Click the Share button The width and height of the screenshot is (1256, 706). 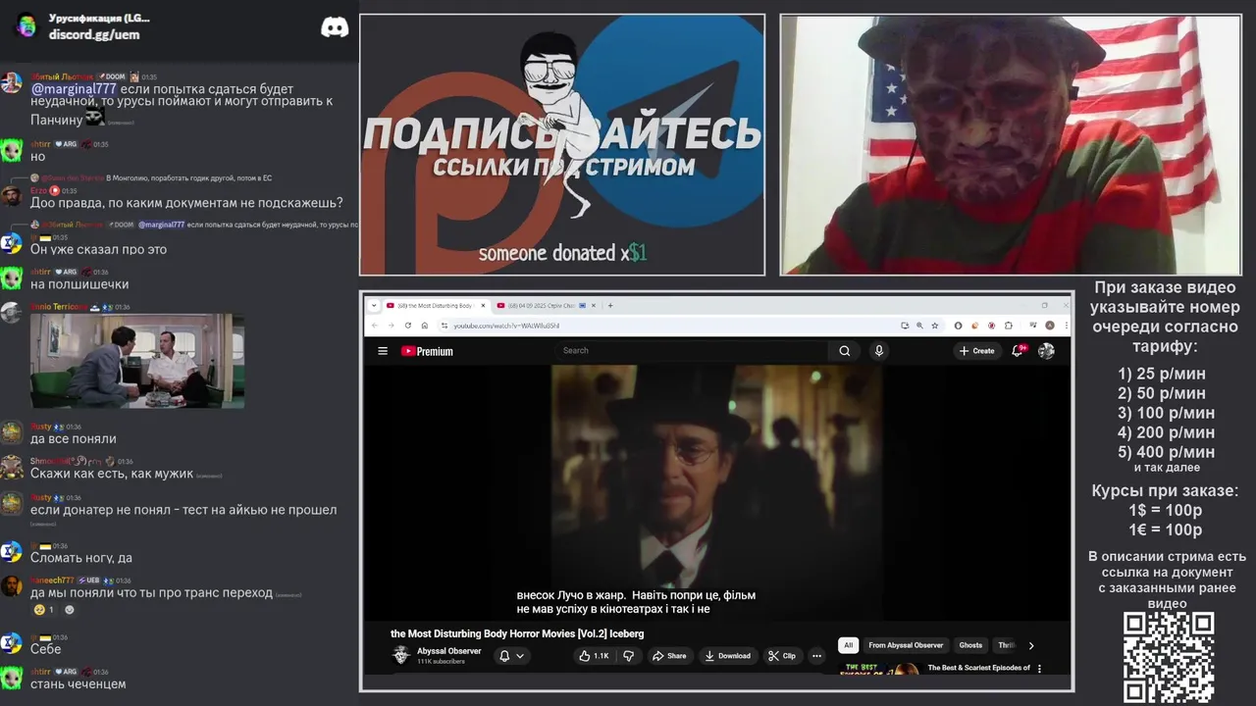(x=669, y=656)
